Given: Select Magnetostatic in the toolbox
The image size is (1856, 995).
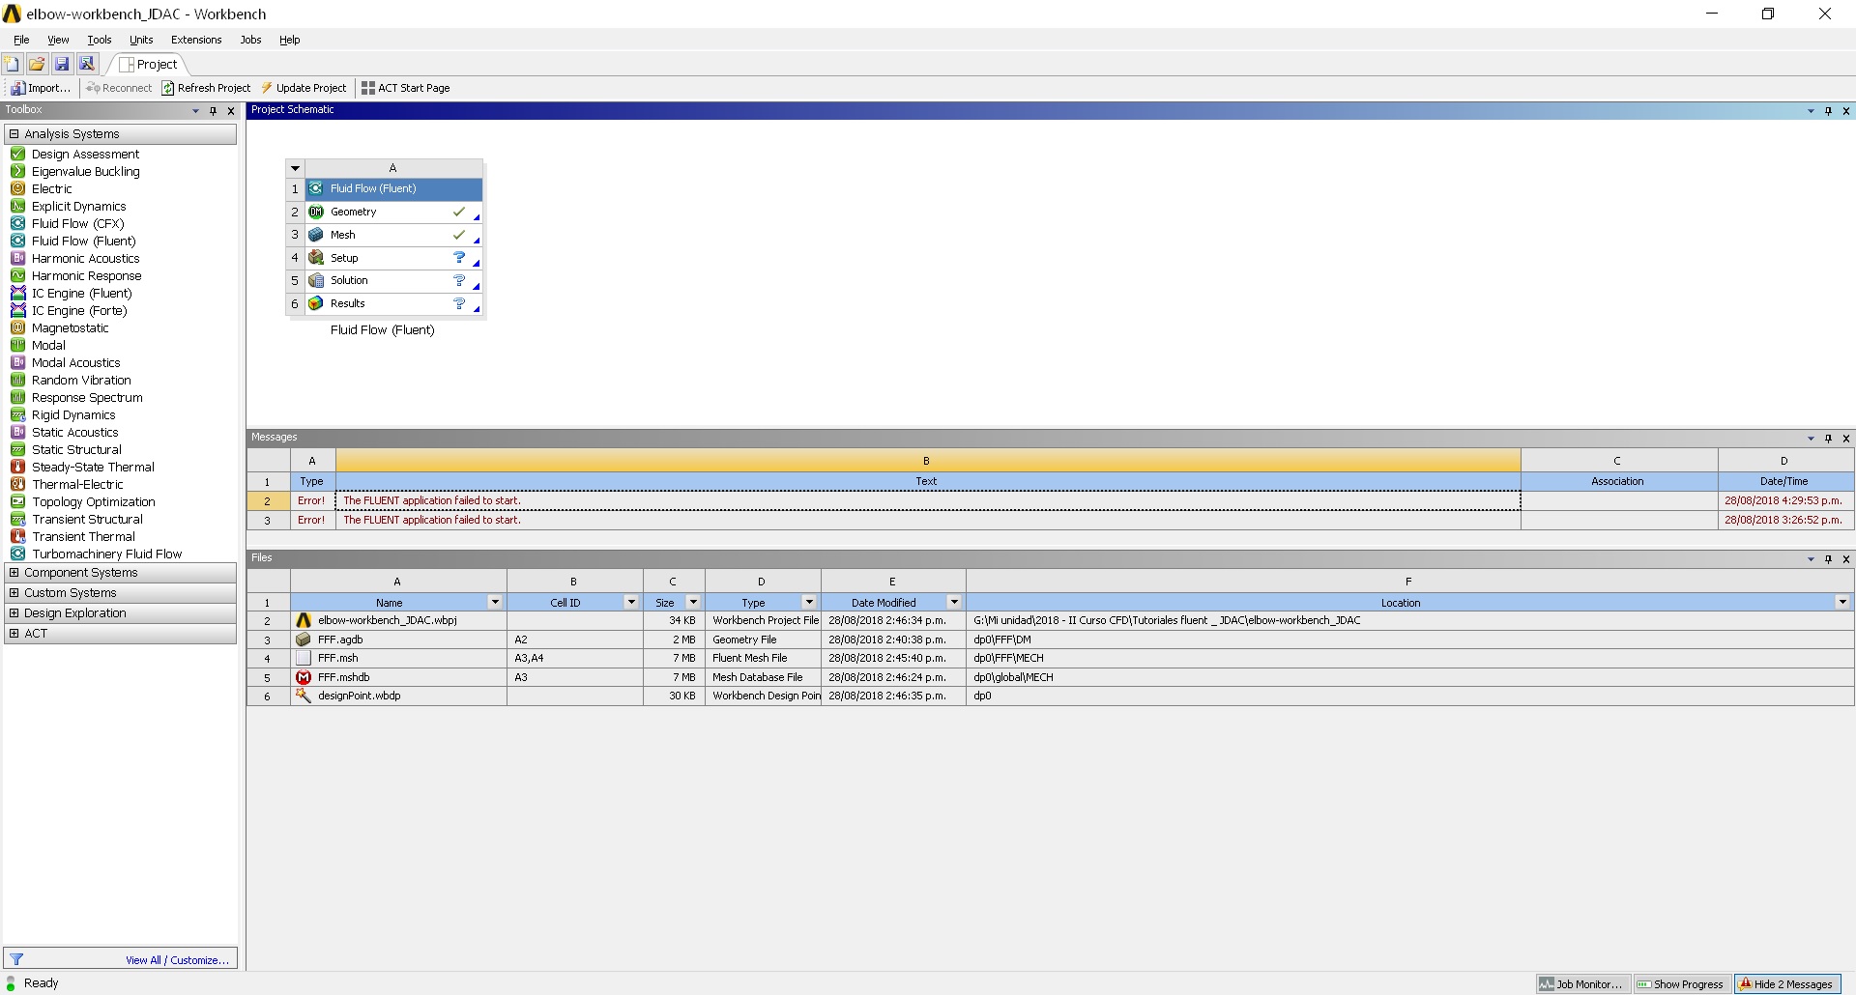Looking at the screenshot, I should point(70,327).
